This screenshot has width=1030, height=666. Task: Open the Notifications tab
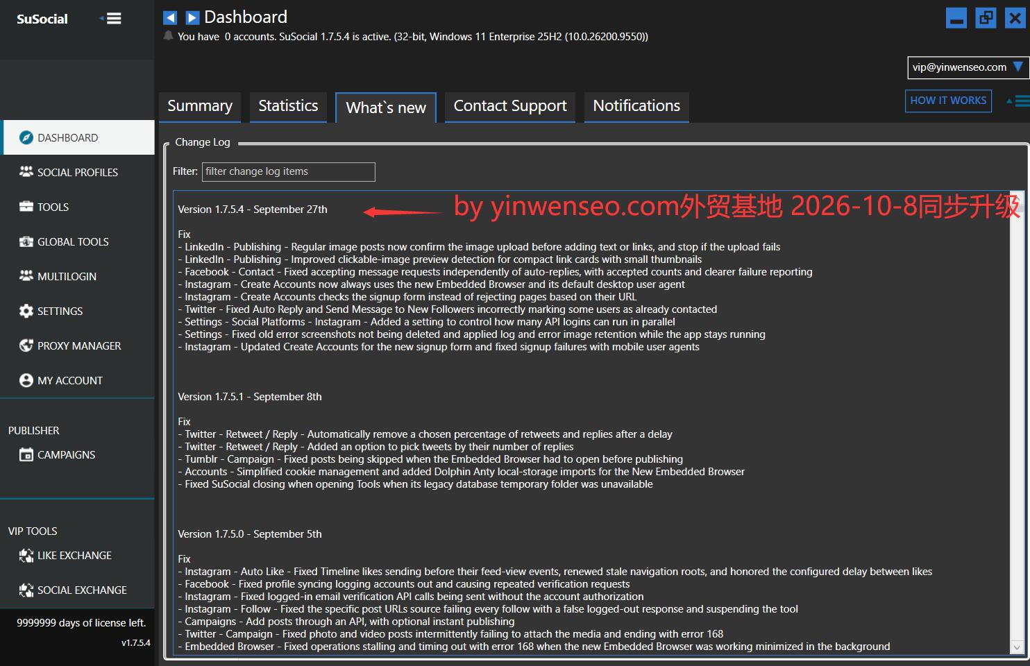(636, 106)
